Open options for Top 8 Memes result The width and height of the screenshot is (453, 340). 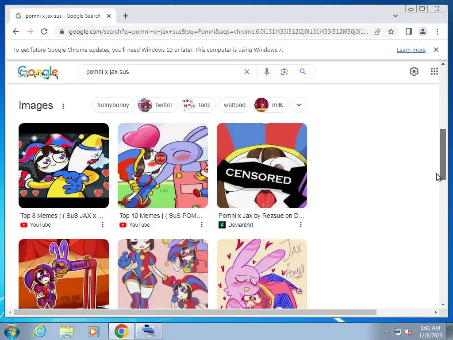coord(103,224)
